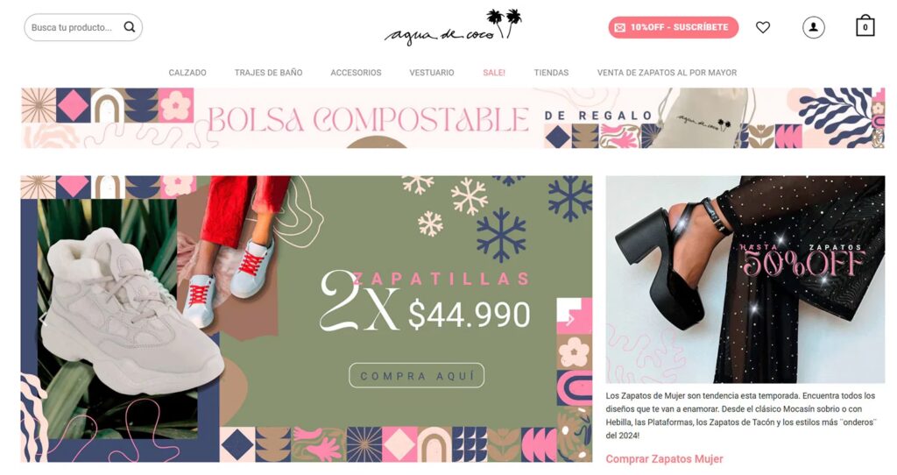
Task: Open the Calzado menu
Action: coord(187,73)
